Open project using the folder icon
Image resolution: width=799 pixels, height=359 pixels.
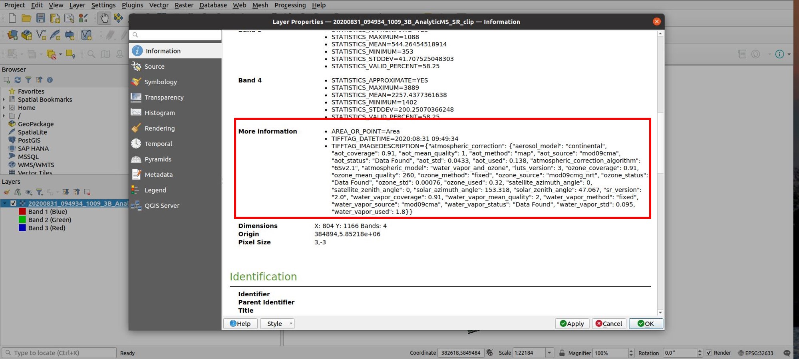(26, 18)
